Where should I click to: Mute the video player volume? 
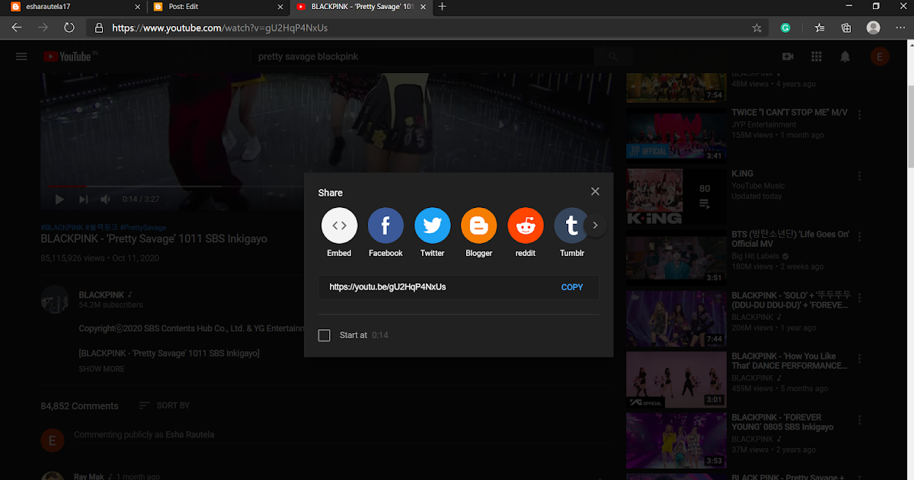pyautogui.click(x=104, y=199)
